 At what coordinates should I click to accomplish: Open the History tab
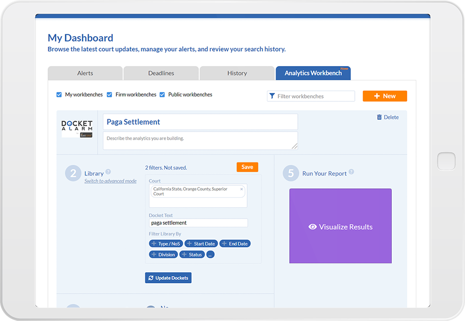click(x=237, y=73)
